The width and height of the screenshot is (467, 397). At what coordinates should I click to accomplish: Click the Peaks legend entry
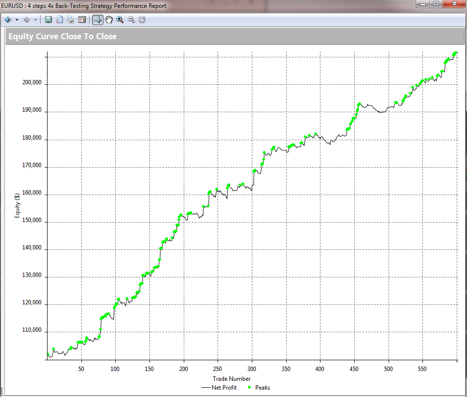click(x=263, y=388)
